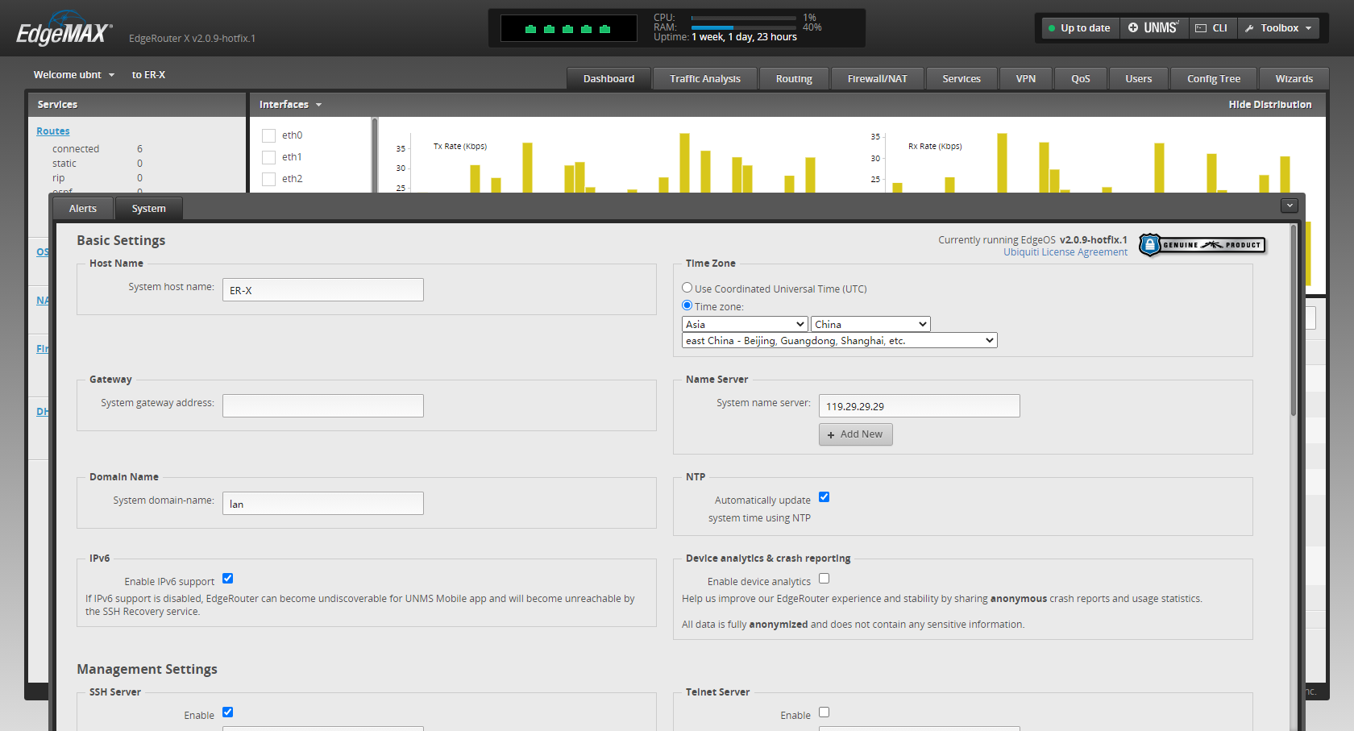The image size is (1354, 731).
Task: Open the Config Tree tab
Action: 1214,79
